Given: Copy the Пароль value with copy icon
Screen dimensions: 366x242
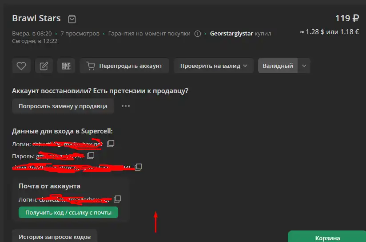Looking at the screenshot, I should coord(91,156).
